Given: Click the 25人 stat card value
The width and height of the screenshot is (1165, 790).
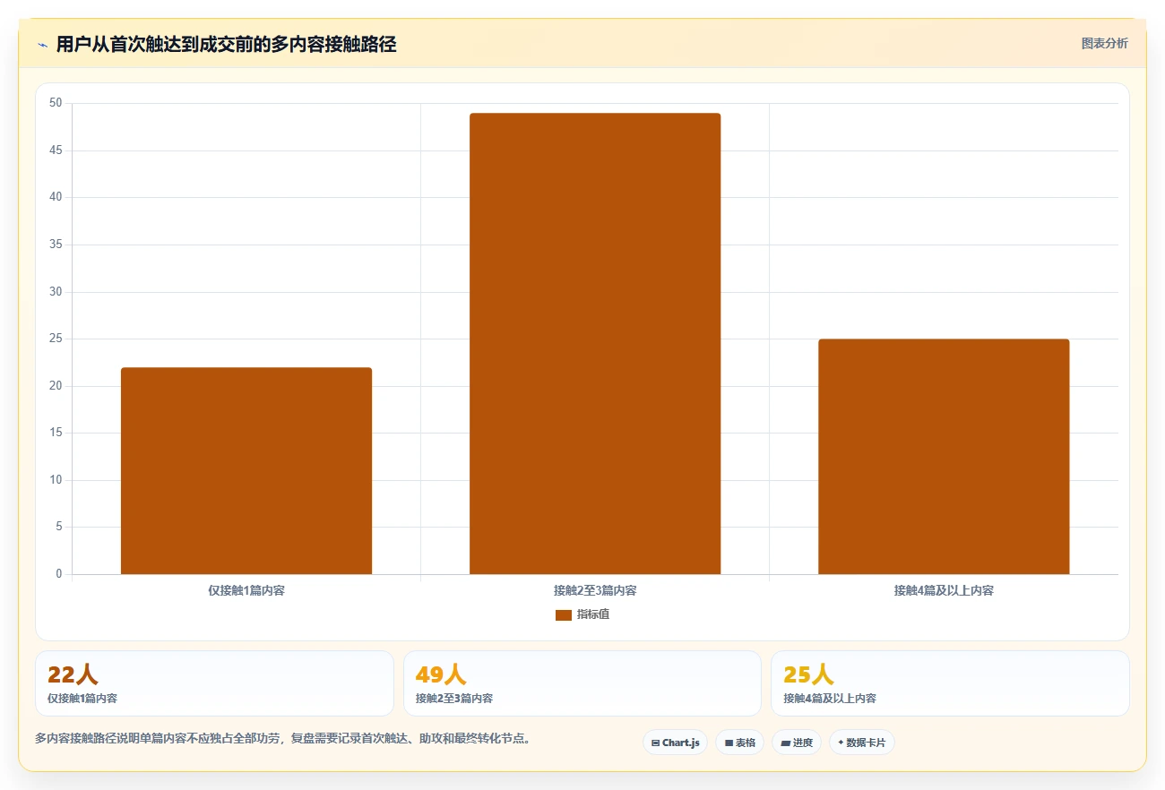Looking at the screenshot, I should click(808, 674).
